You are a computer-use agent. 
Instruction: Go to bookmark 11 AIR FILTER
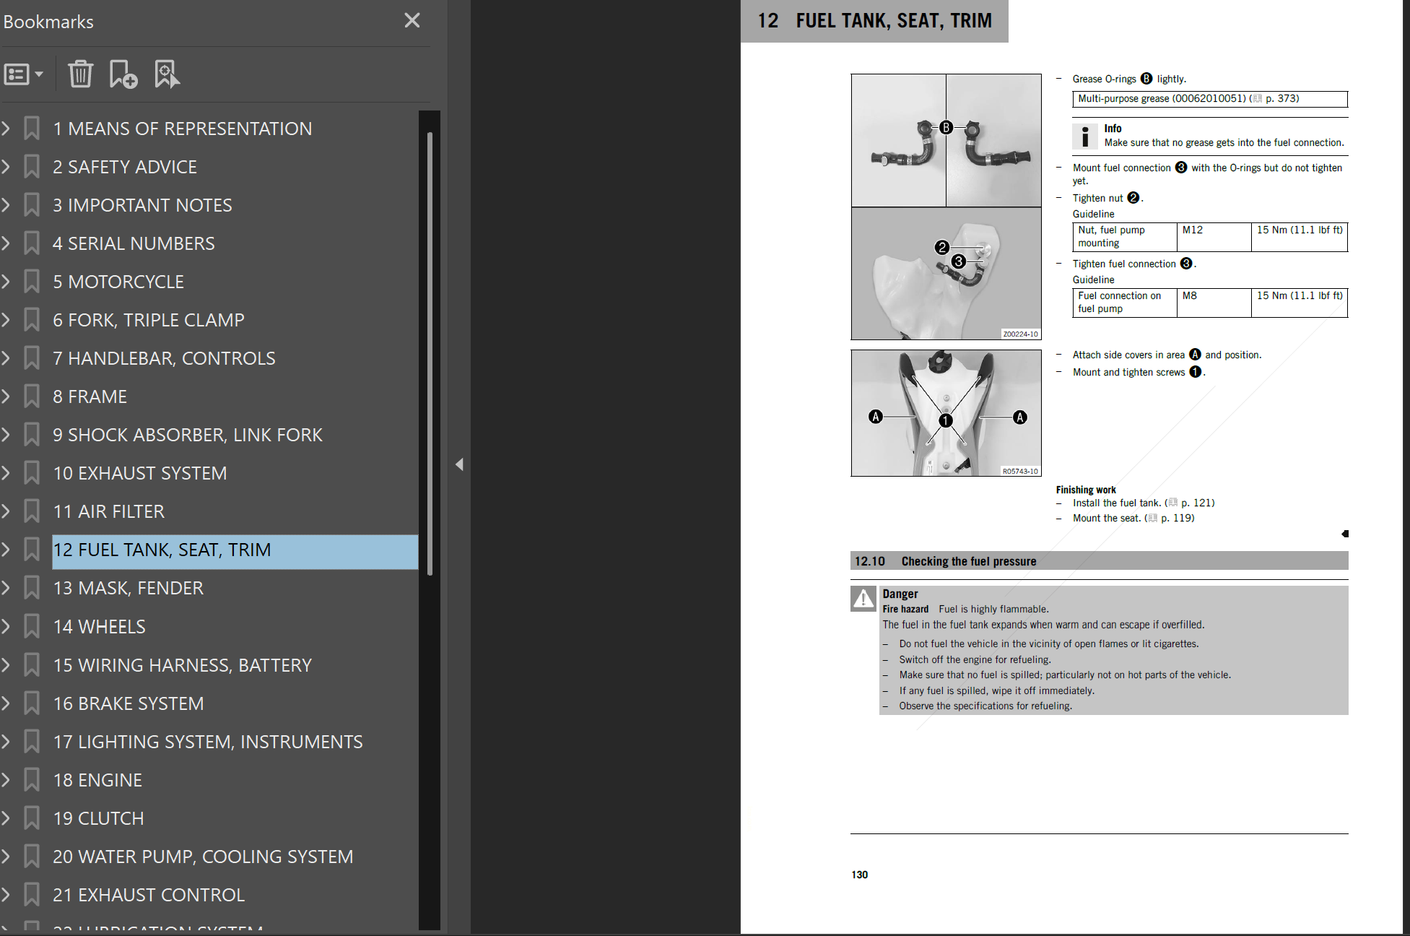click(x=109, y=511)
